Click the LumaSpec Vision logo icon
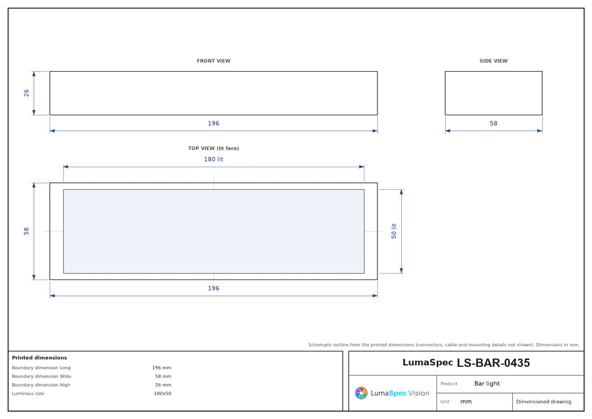This screenshot has width=592, height=419. pyautogui.click(x=361, y=393)
